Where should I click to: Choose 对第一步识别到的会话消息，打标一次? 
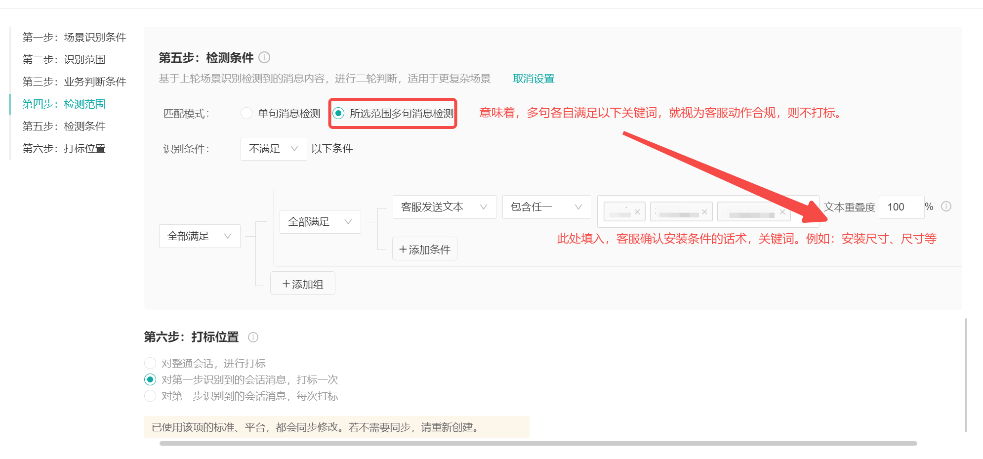[x=150, y=380]
